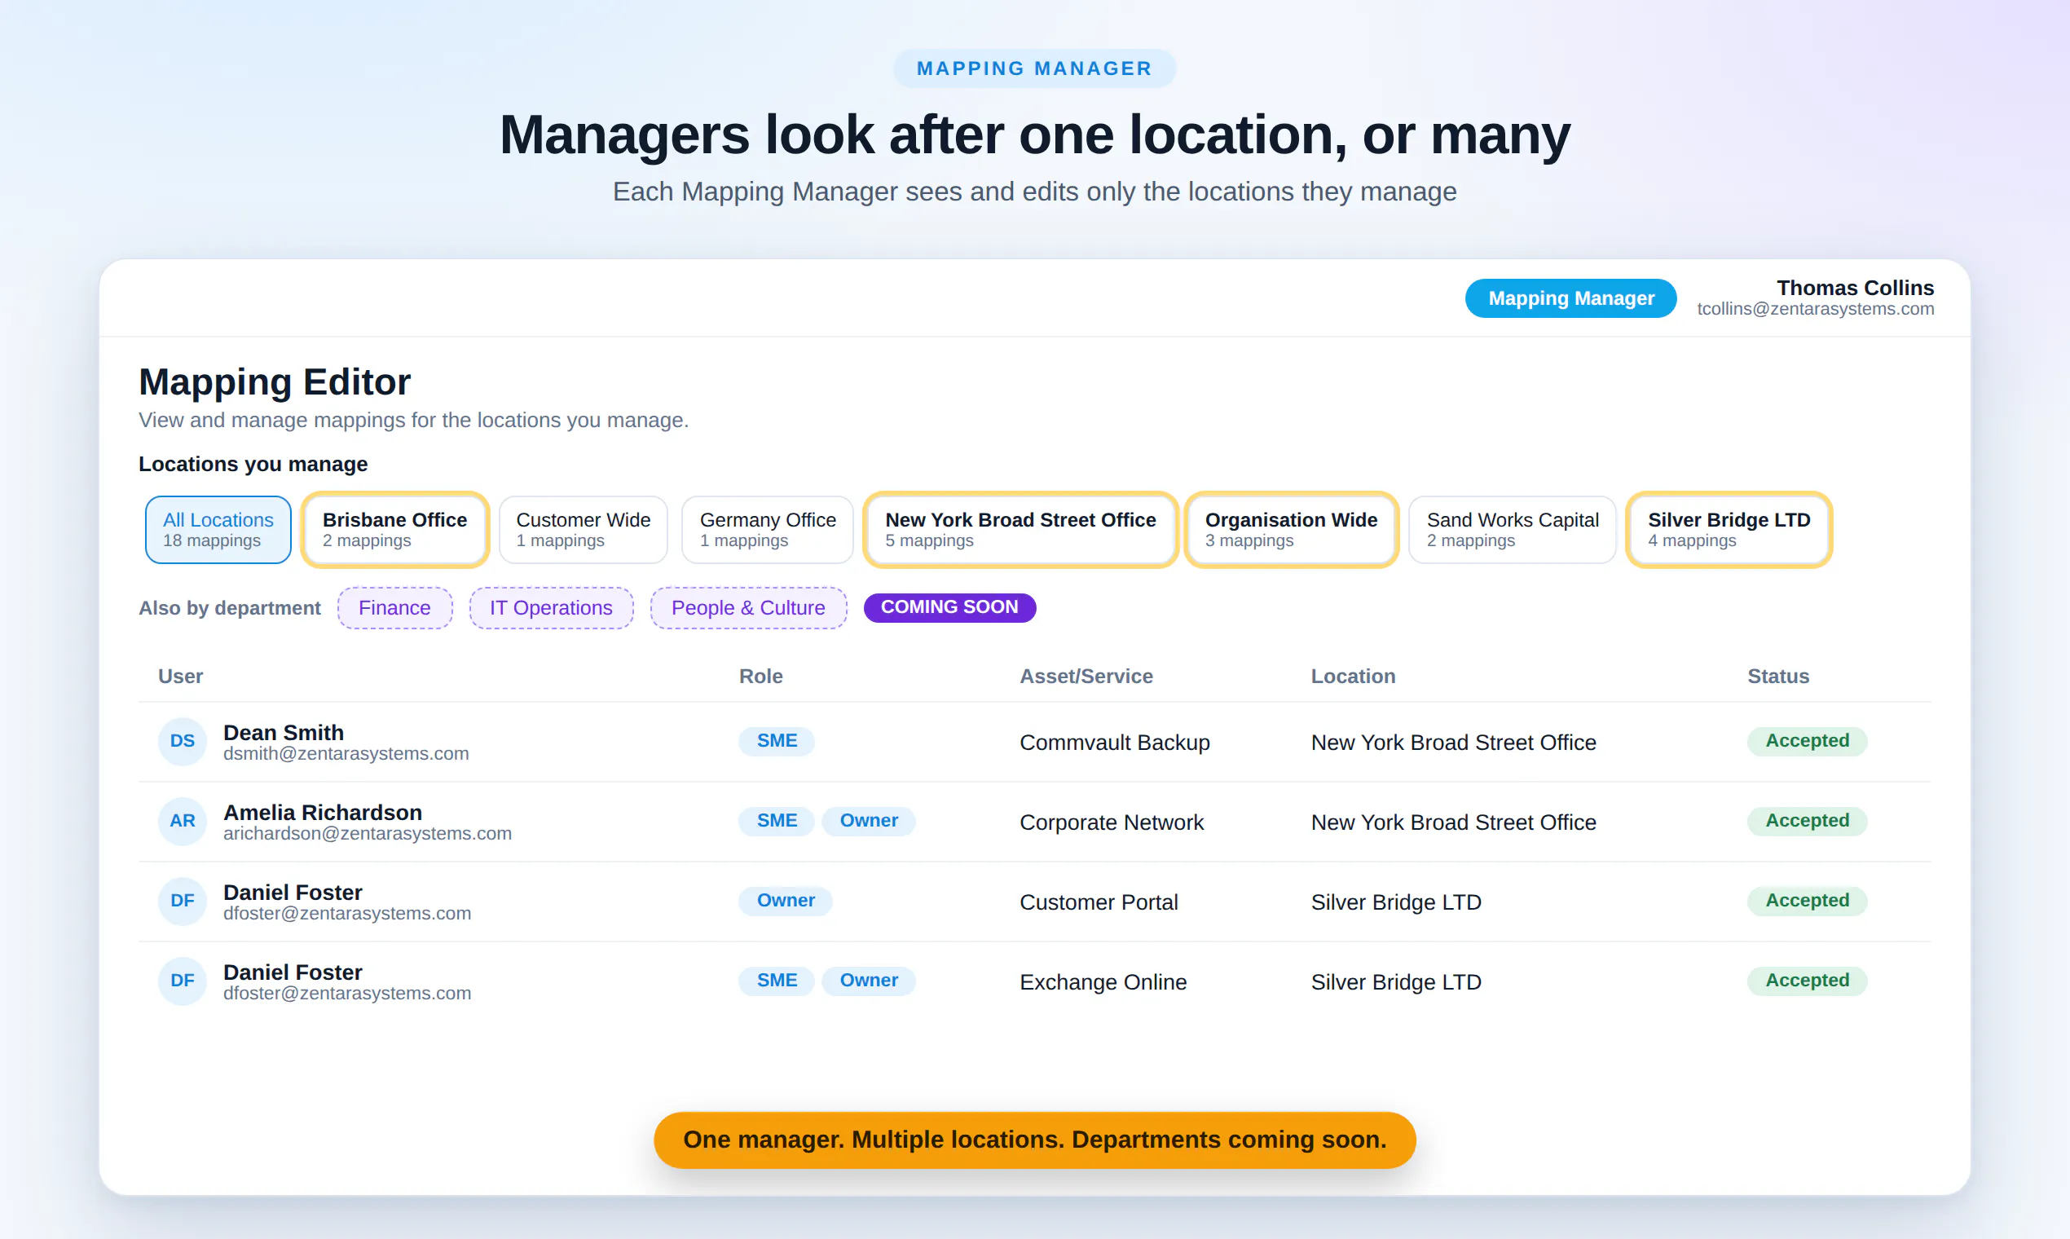Click the Location column header
The image size is (2070, 1239).
[1352, 677]
